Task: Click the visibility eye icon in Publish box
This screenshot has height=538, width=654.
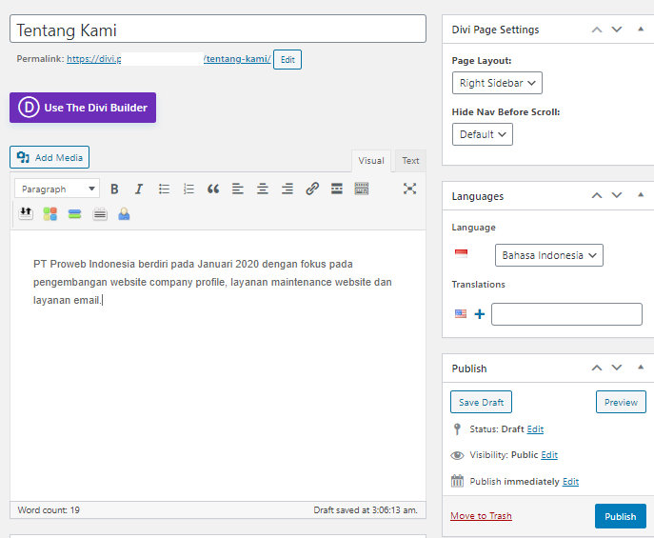Action: click(457, 455)
